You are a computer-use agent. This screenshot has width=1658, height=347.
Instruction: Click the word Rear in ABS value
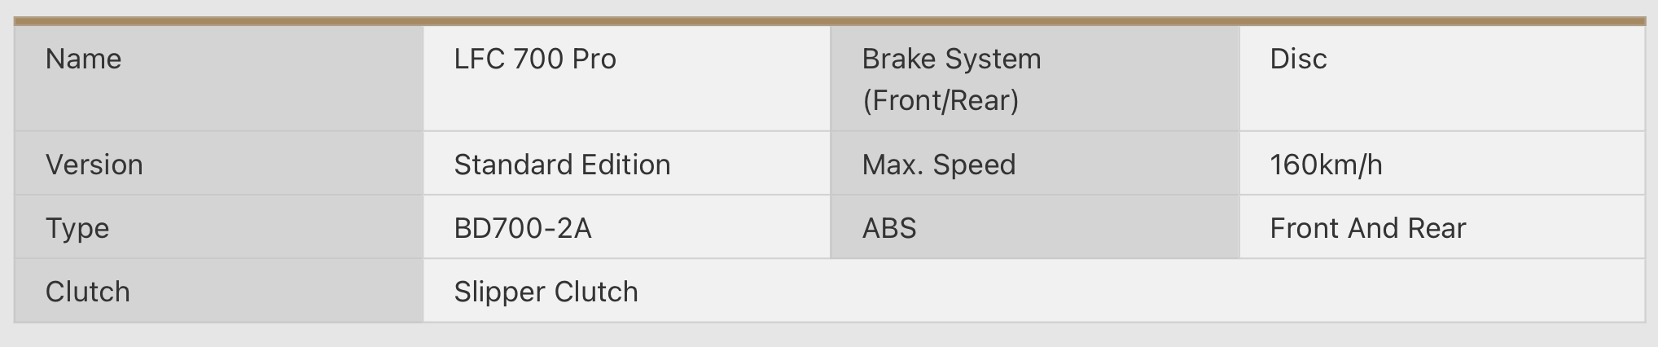[x=1437, y=228]
